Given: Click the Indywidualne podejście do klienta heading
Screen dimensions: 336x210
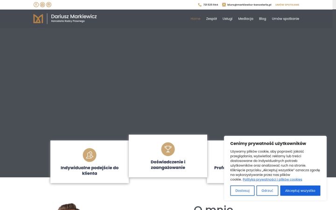Looking at the screenshot, I should [x=90, y=170].
